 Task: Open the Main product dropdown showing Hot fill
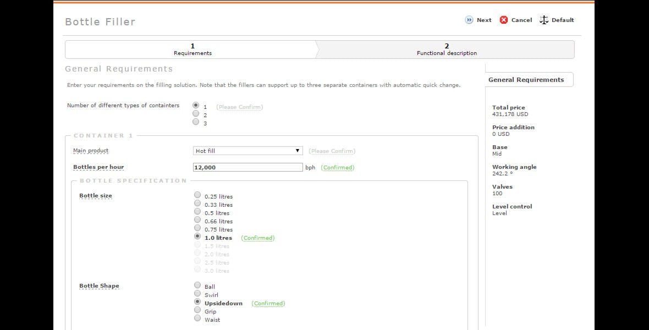248,150
